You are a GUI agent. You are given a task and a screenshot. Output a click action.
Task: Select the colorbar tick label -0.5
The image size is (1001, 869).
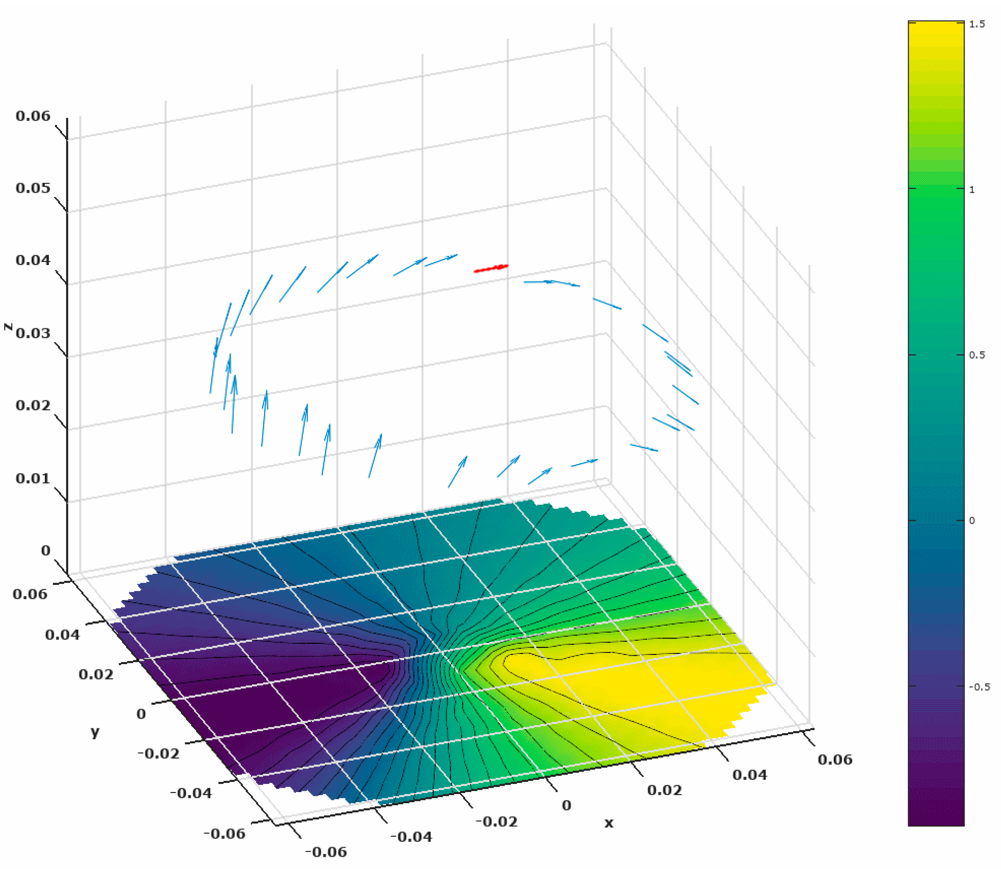[979, 687]
